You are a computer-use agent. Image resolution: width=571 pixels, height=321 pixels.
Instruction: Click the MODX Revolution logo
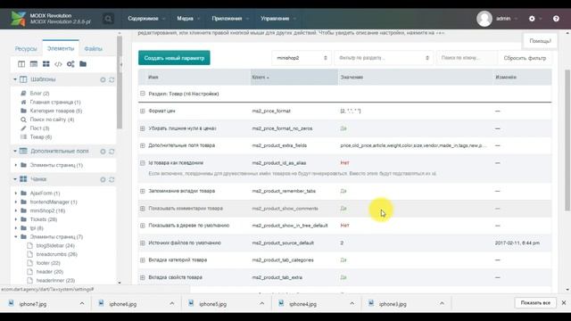point(18,19)
